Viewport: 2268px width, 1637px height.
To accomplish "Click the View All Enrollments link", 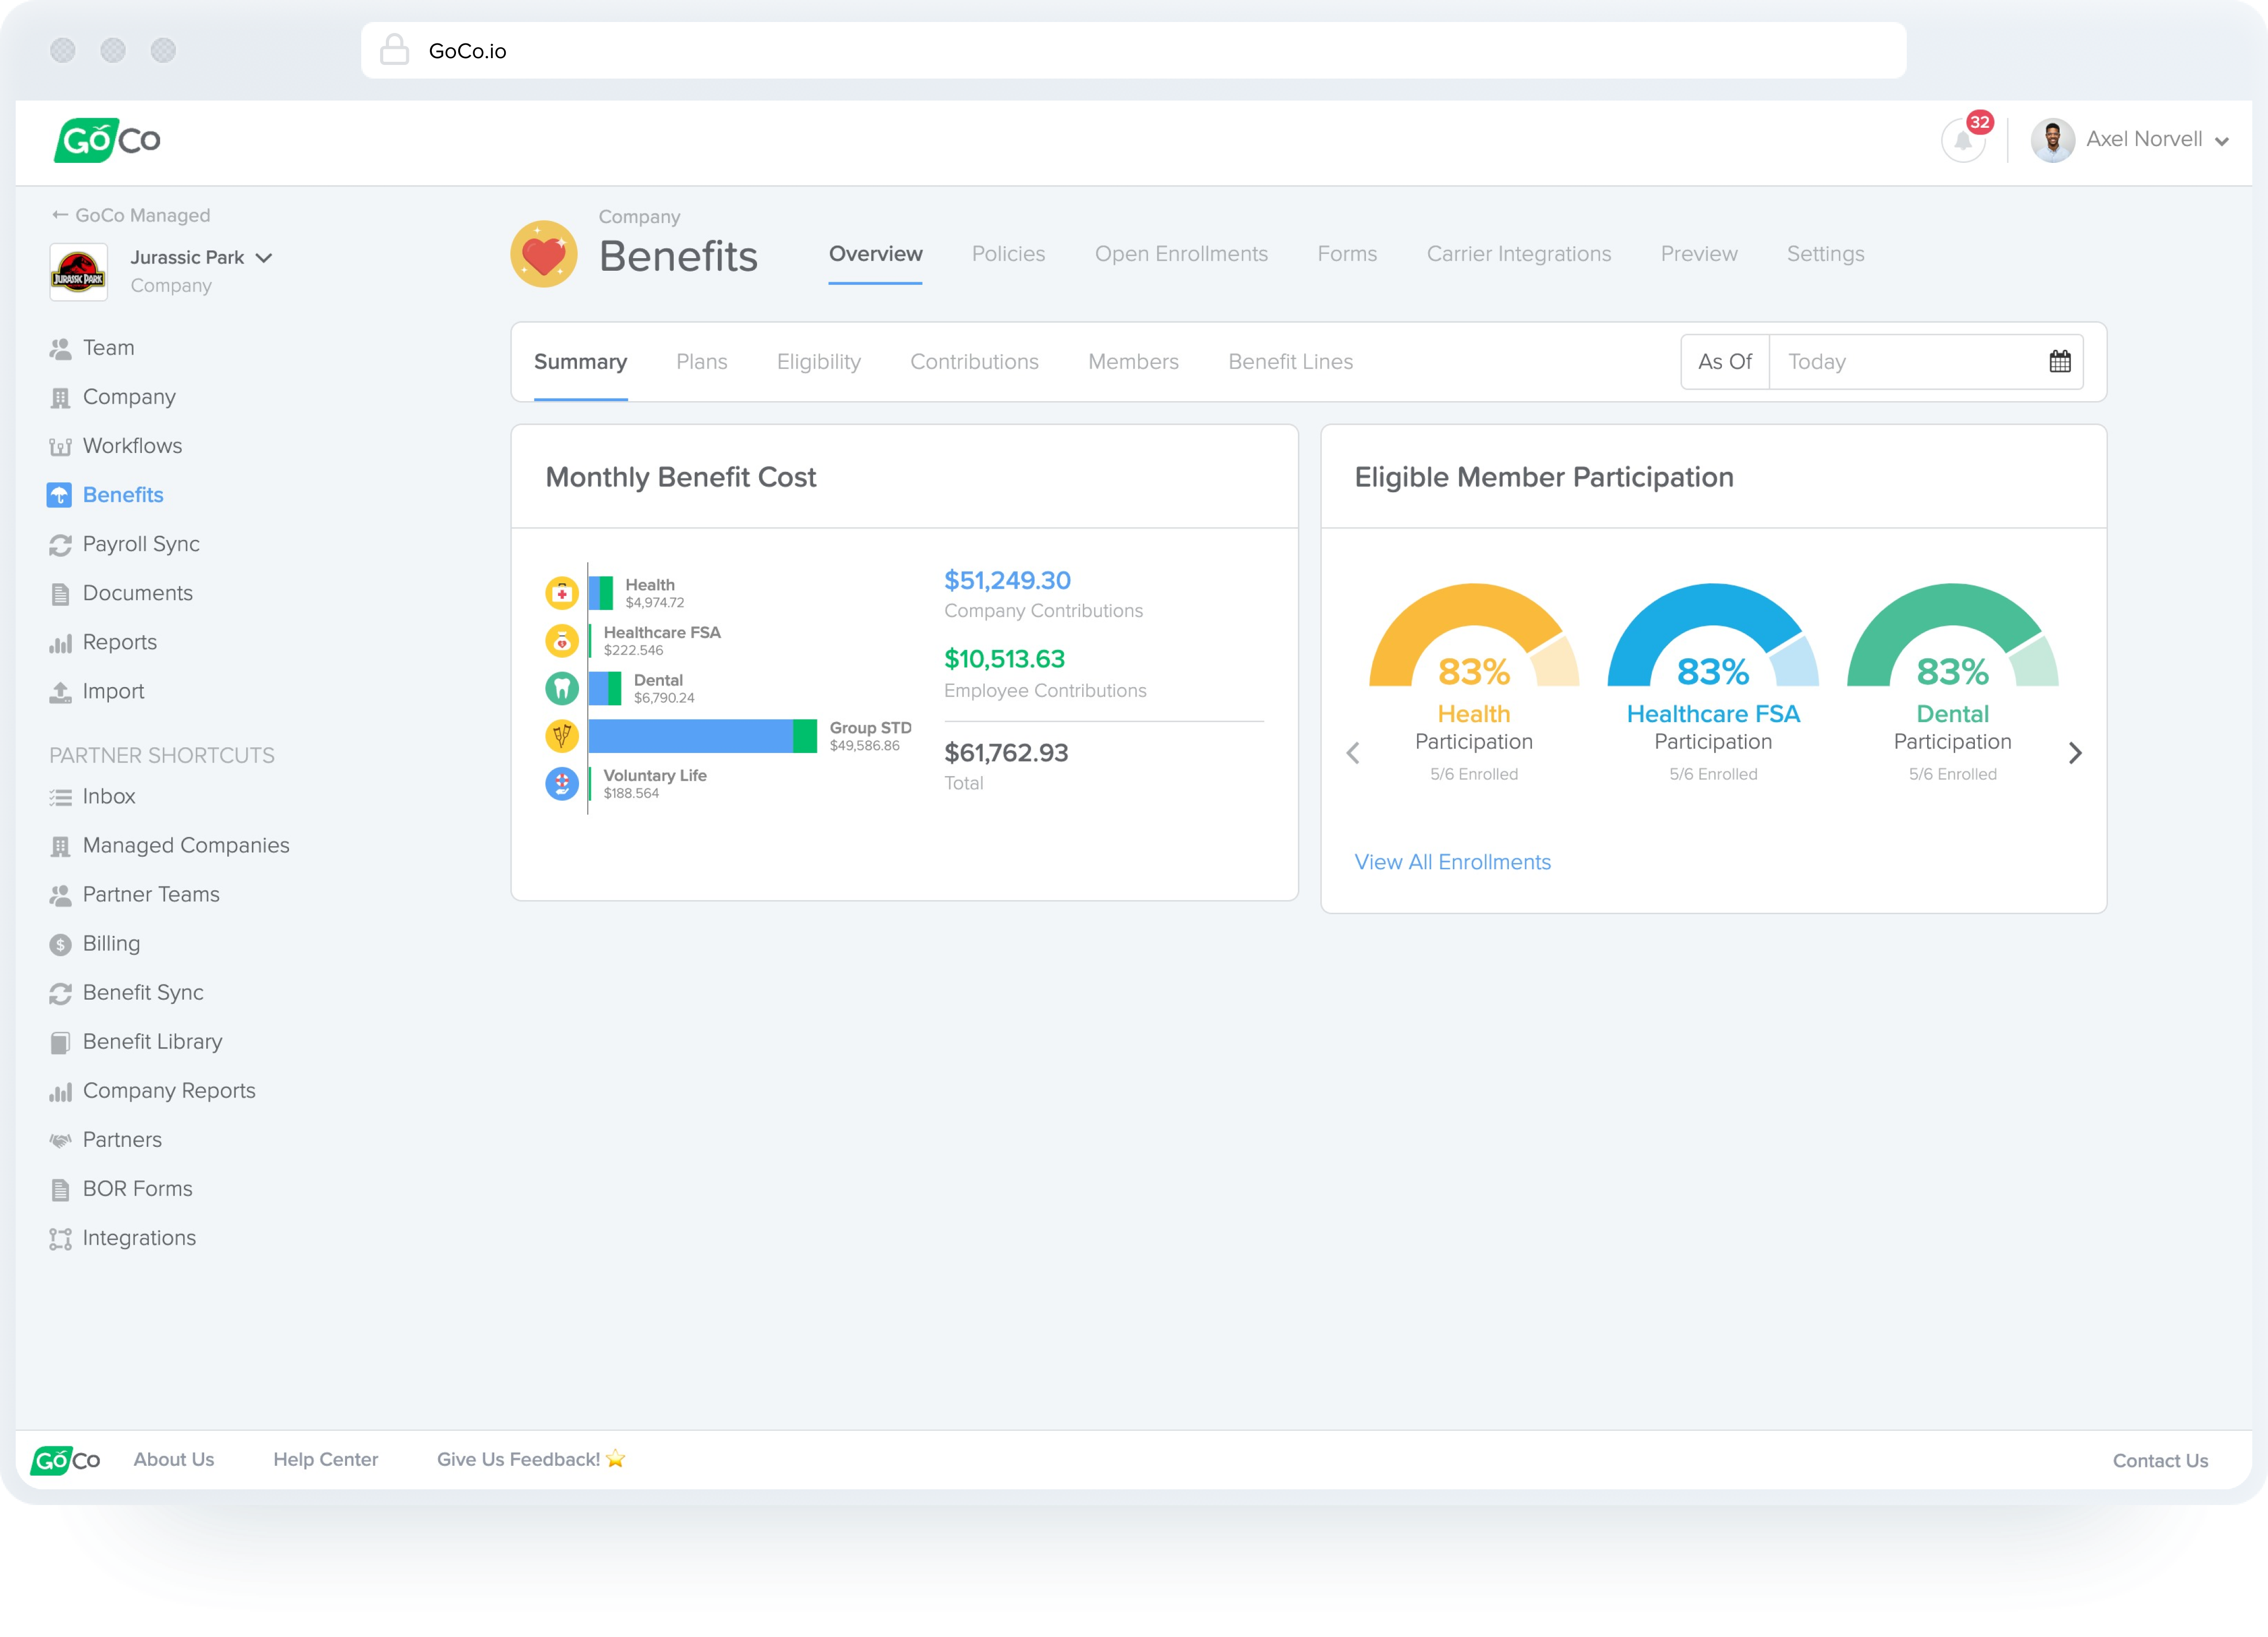I will (1452, 862).
